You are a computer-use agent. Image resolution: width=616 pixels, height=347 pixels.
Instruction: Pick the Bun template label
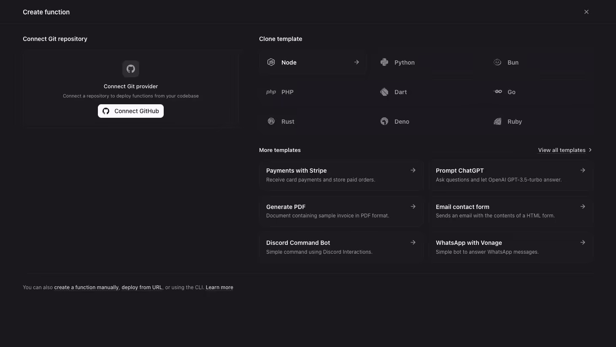(513, 62)
